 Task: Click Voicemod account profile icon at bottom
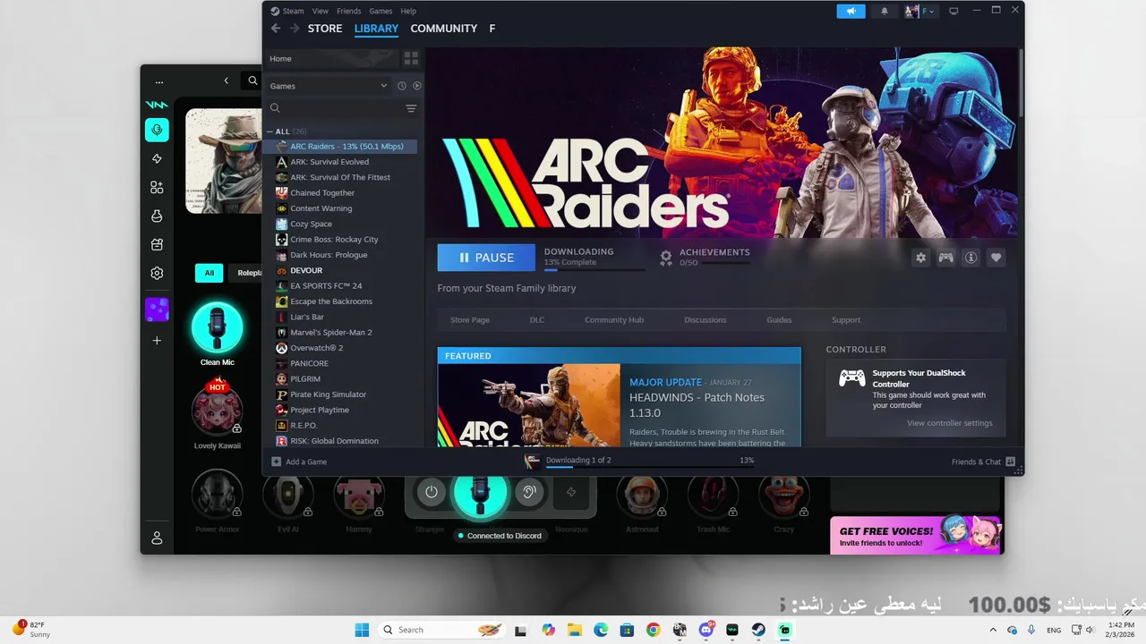coord(157,538)
